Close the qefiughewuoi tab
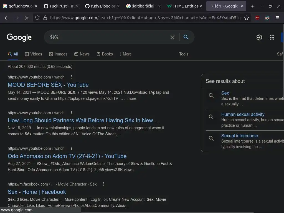Viewport: 284px width, 213px height. click(36, 6)
